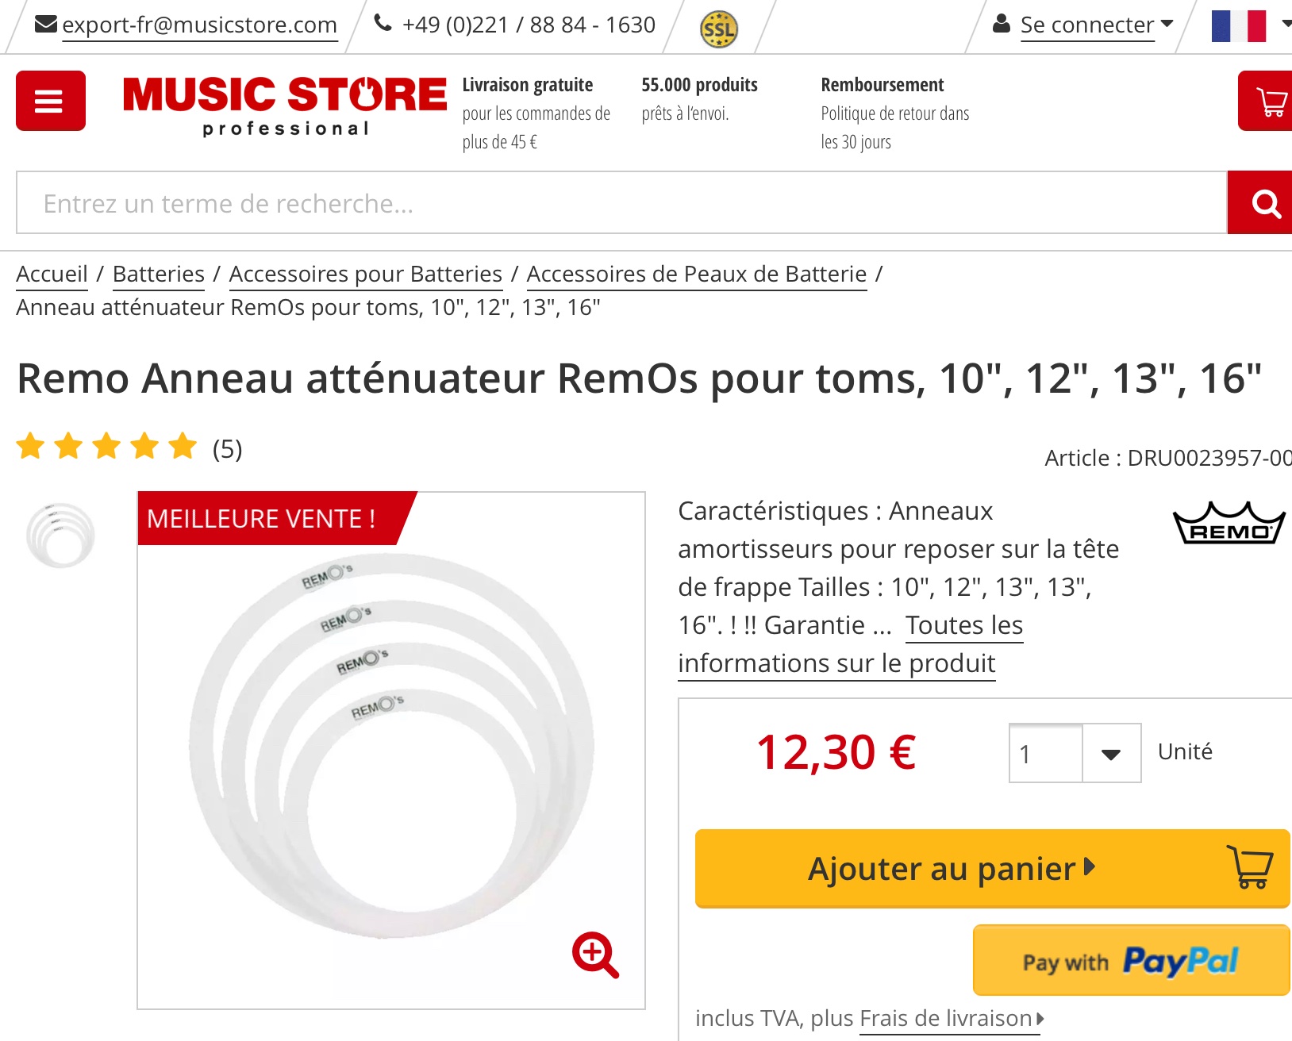Click the export-fr email address link
1292x1041 pixels.
pos(199,25)
